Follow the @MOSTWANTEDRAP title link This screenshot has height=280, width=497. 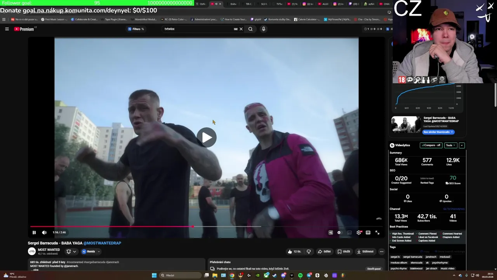(x=102, y=243)
